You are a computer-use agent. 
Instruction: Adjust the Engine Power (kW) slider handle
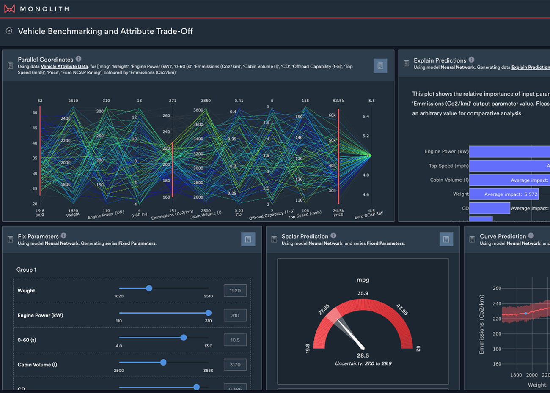point(208,313)
